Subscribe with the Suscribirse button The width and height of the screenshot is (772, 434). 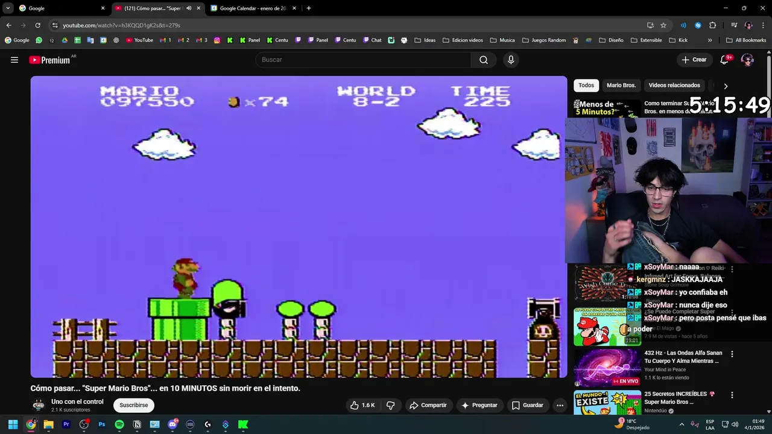(x=133, y=405)
